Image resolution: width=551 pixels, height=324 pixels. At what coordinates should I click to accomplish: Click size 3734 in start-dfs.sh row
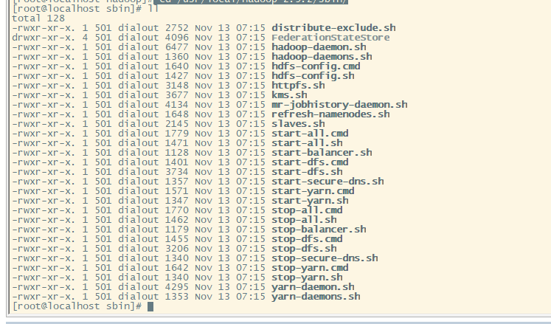(177, 172)
